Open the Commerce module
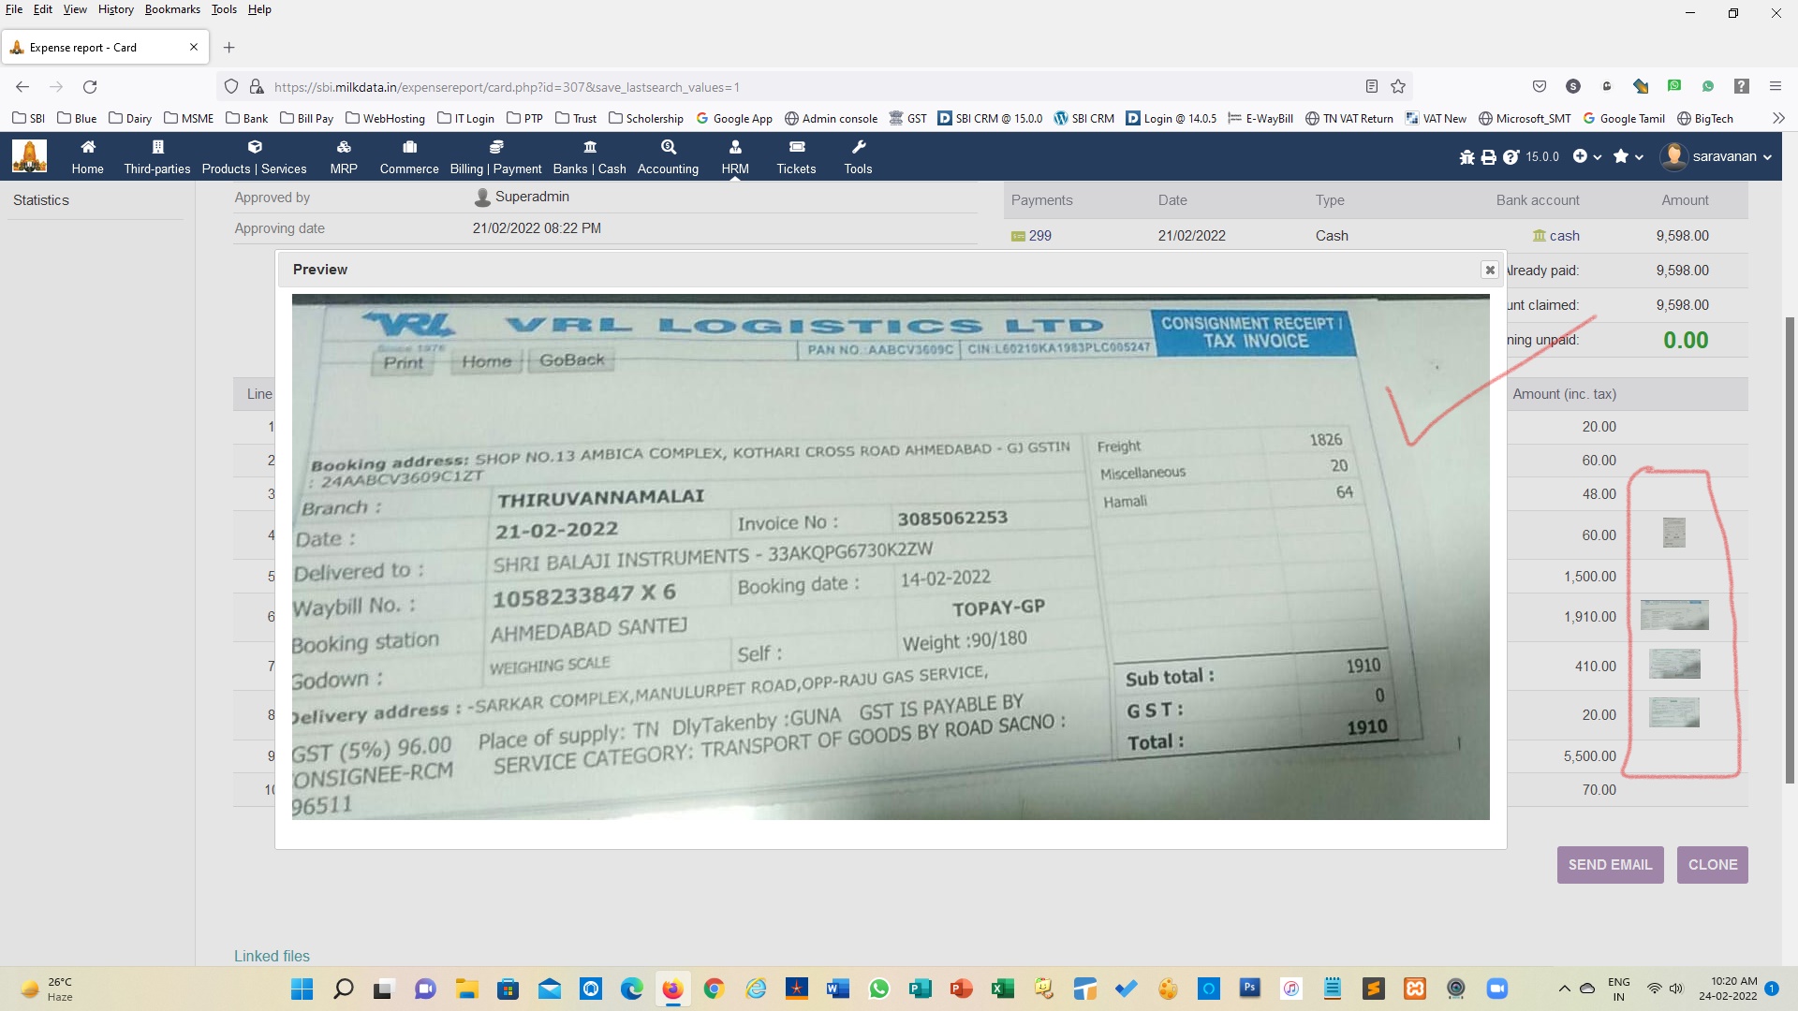 pyautogui.click(x=409, y=156)
